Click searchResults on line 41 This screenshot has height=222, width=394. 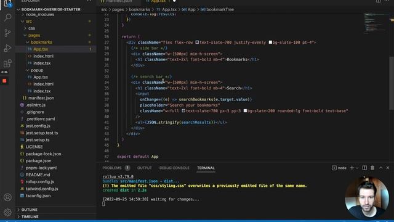pyautogui.click(x=197, y=122)
